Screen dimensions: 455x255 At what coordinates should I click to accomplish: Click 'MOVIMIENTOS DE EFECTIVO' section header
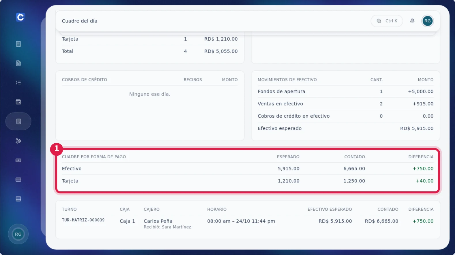pyautogui.click(x=287, y=80)
